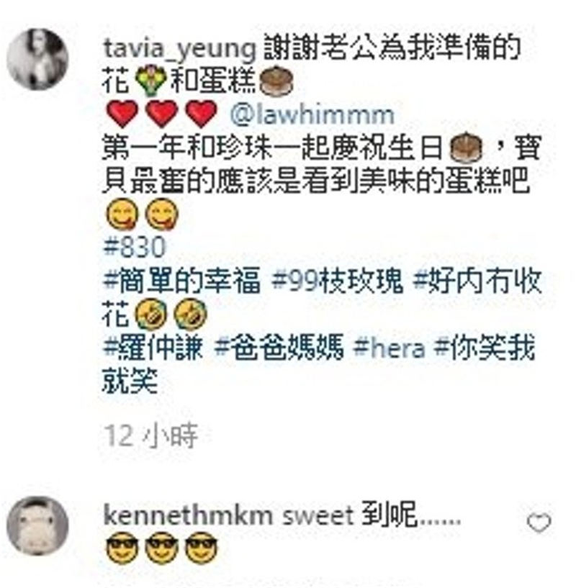Open the #爸爸媽媽 hashtag
This screenshot has height=588, width=576.
click(279, 348)
